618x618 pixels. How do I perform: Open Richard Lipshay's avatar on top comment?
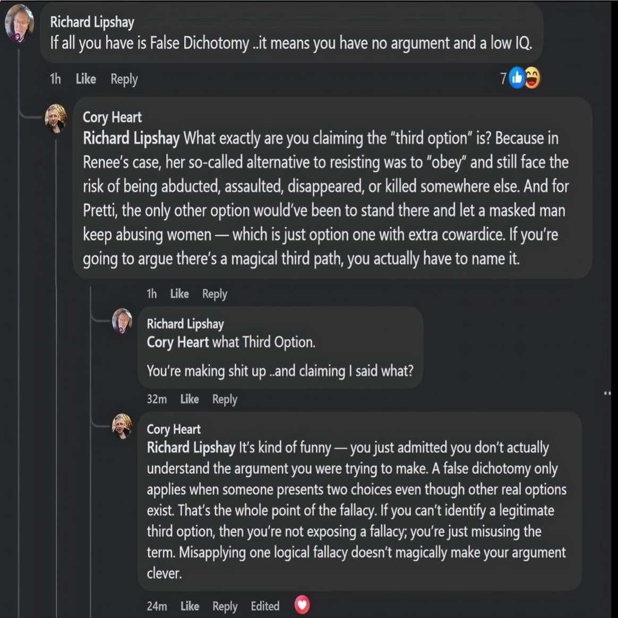19,23
